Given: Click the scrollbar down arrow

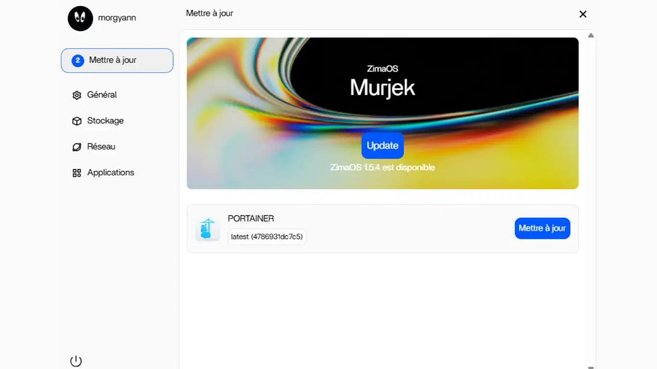Looking at the screenshot, I should coord(591,367).
